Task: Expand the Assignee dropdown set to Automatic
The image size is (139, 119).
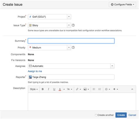Action: pos(112,66)
